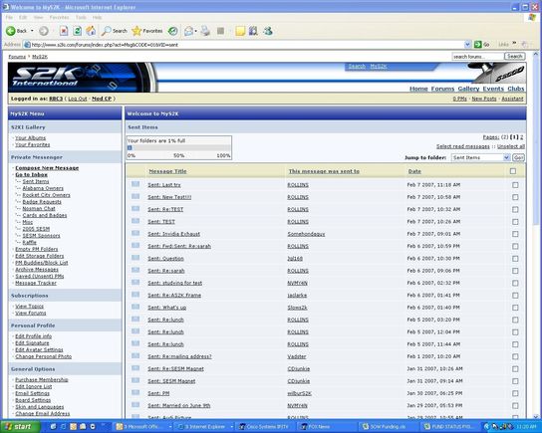Open the Jump to folder dropdown
The height and width of the screenshot is (433, 542).
480,157
